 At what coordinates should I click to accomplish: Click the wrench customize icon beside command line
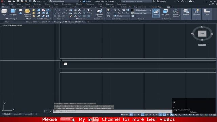[51, 111]
